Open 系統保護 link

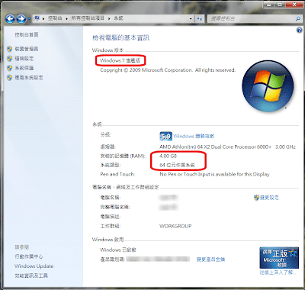click(24, 68)
